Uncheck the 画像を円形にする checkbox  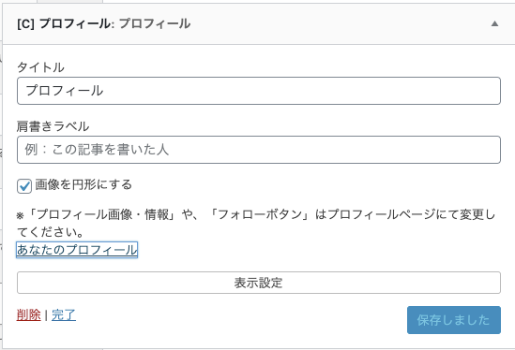pos(24,186)
